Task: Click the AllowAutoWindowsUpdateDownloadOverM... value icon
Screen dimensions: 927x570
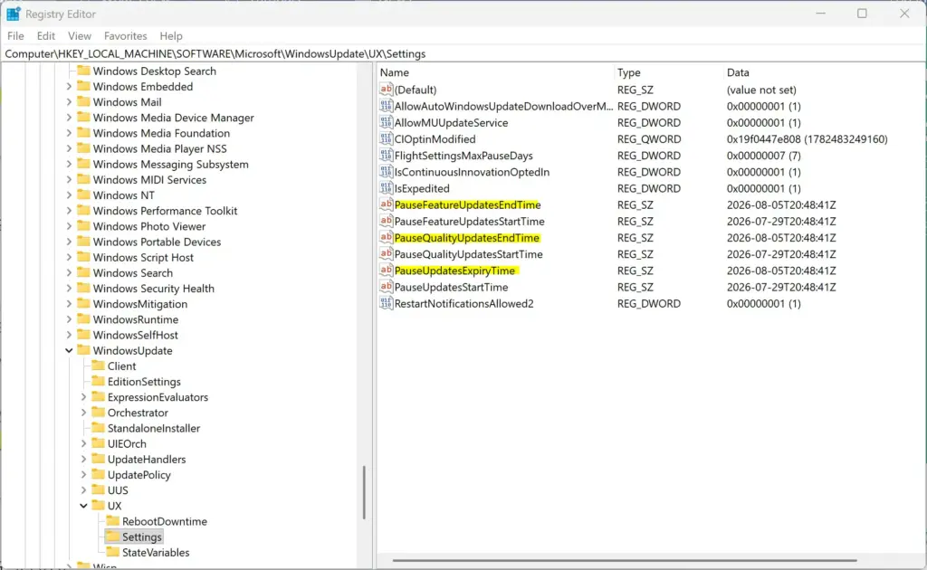Action: [x=386, y=107]
